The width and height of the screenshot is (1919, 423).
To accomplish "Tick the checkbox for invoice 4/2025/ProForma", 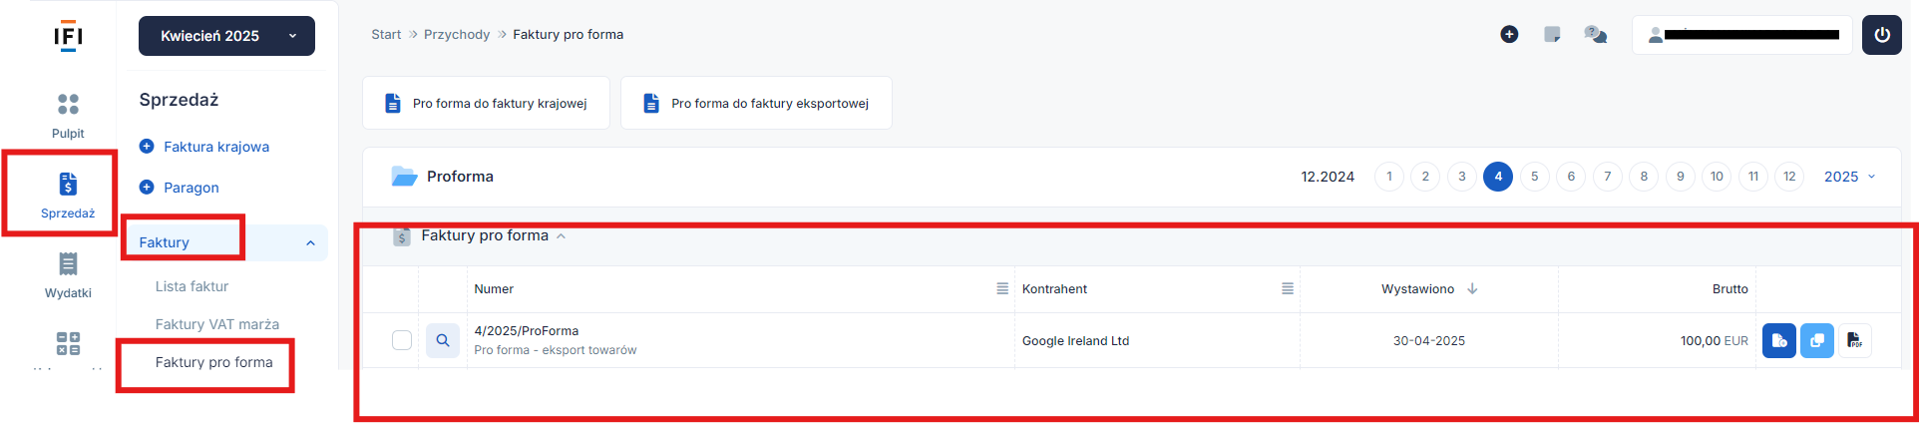I will 402,340.
